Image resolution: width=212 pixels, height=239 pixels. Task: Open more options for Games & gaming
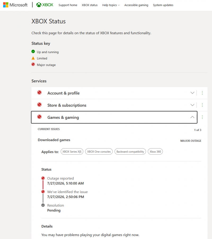click(202, 117)
